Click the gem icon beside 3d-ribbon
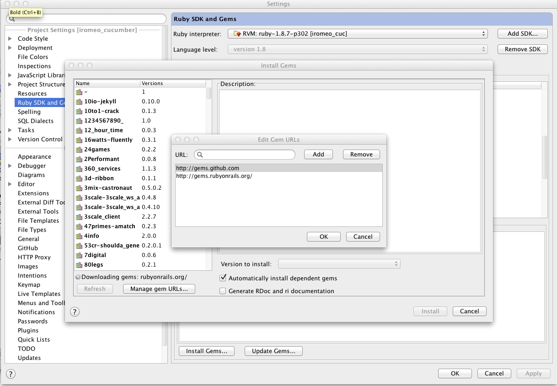 79,178
